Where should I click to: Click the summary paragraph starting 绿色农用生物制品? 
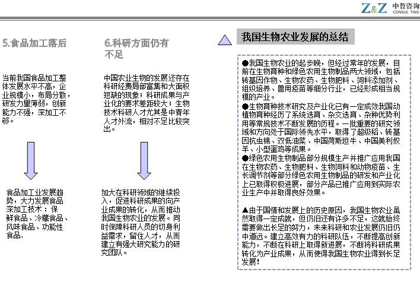322,175
